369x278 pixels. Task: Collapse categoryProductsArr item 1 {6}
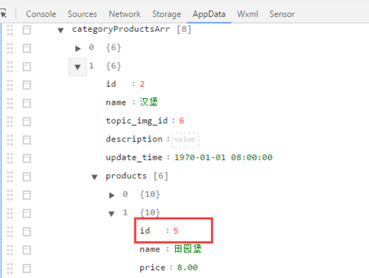77,66
